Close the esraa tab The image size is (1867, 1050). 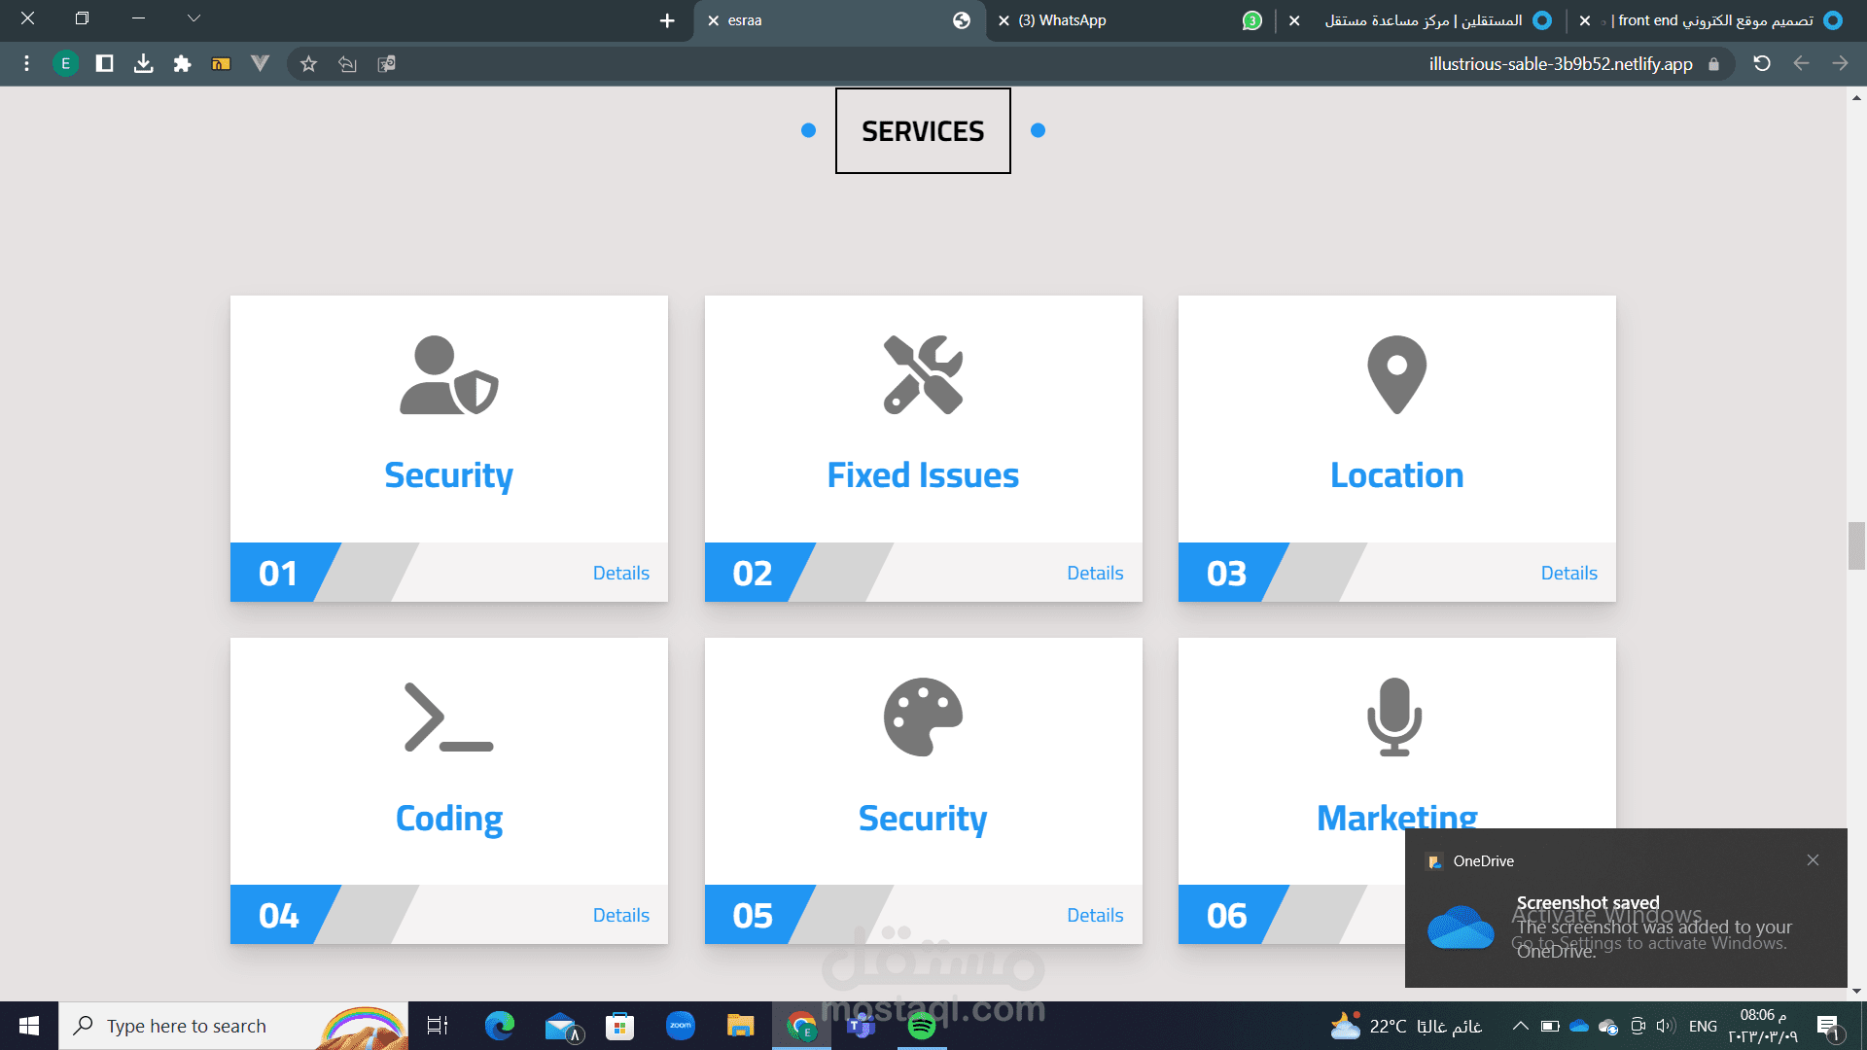(x=713, y=20)
